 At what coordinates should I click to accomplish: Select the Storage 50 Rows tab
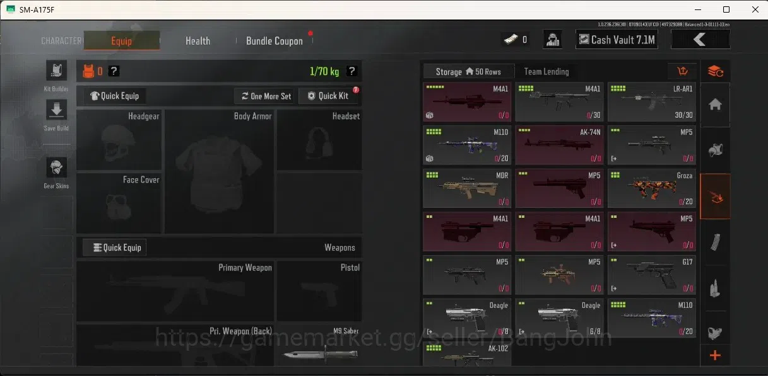pyautogui.click(x=468, y=72)
